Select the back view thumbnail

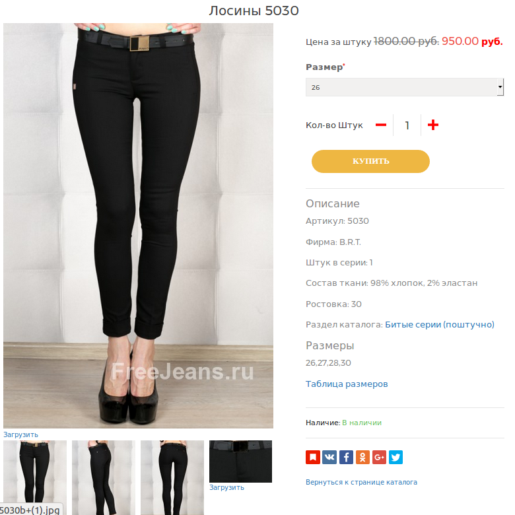[172, 477]
